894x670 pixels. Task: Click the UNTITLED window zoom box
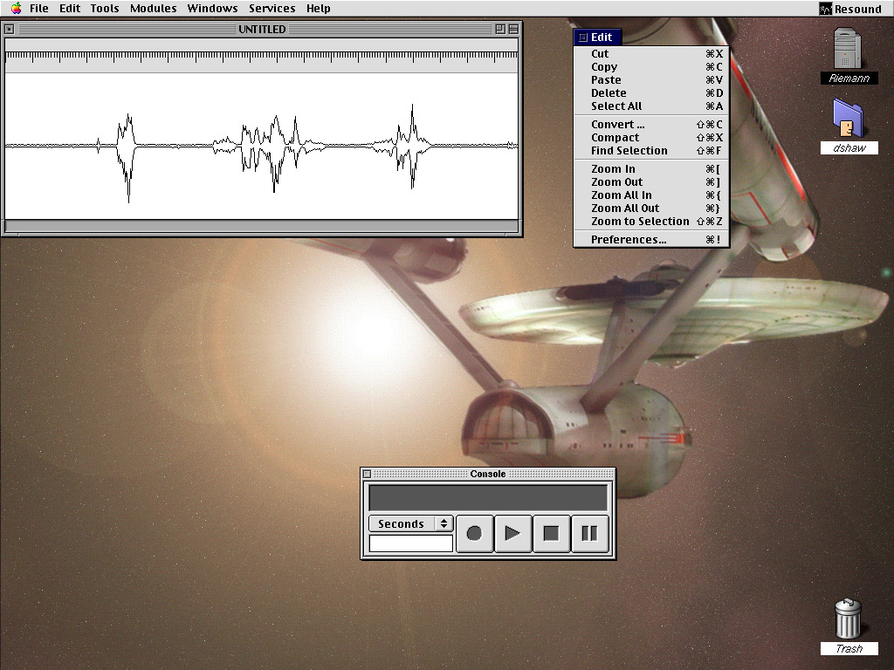tap(500, 29)
